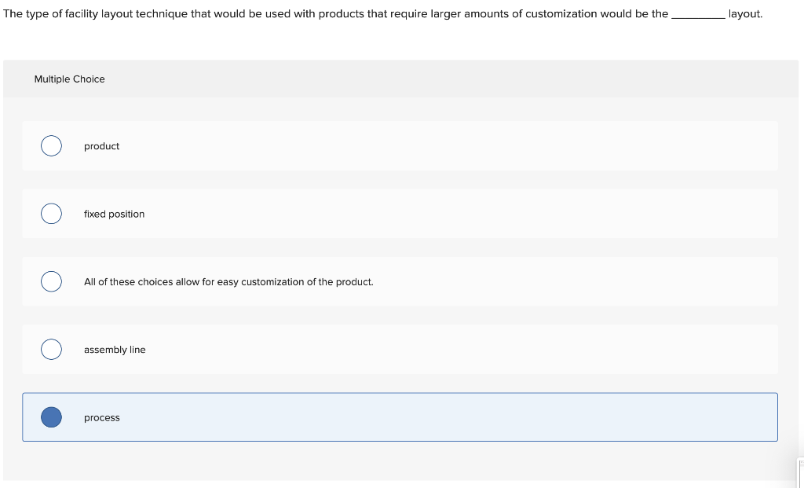Screen dimensions: 804x488
Task: Click the highlighted process answer row
Action: (x=400, y=416)
